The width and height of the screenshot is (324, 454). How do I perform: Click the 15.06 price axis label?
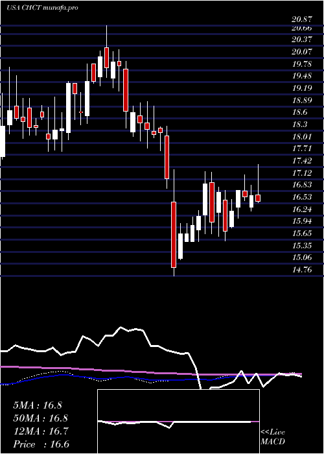tap(302, 257)
